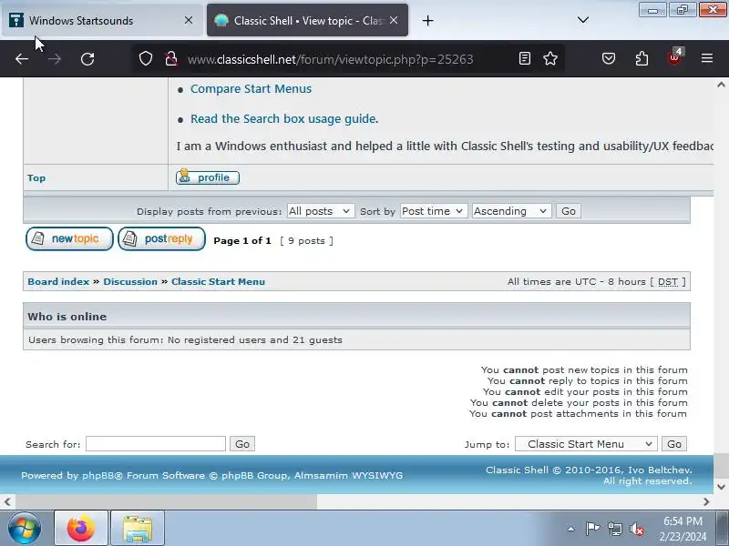
Task: Open the Jump to forum dropdown
Action: click(x=586, y=444)
